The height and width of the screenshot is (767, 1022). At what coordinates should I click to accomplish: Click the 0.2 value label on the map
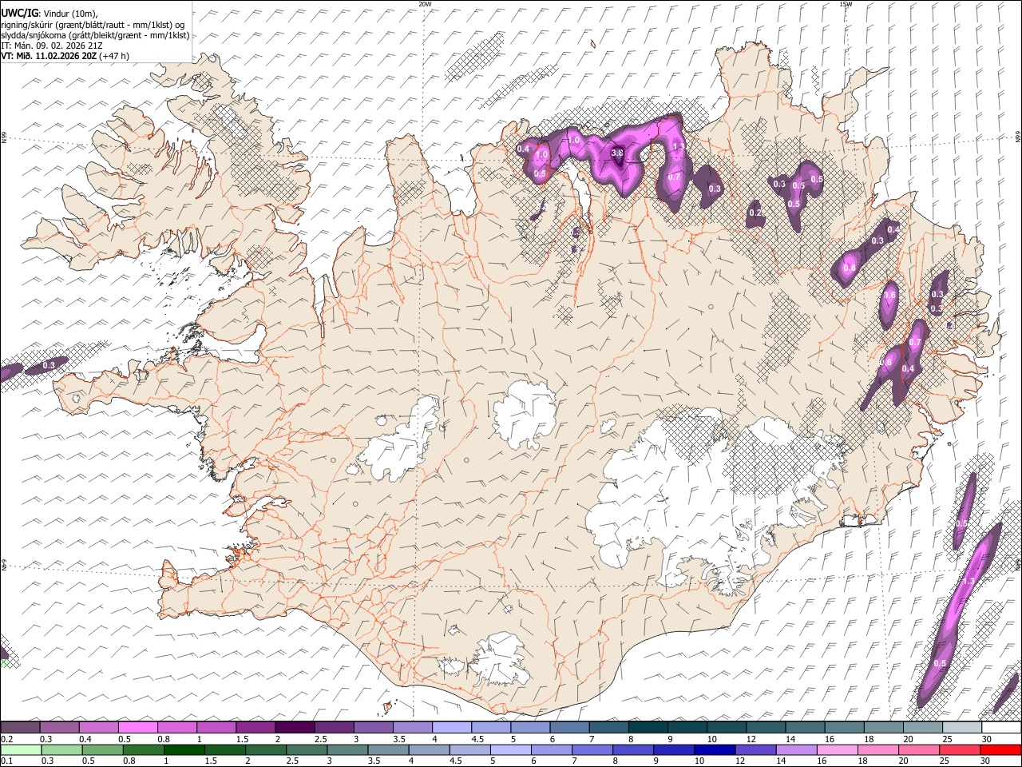click(755, 213)
